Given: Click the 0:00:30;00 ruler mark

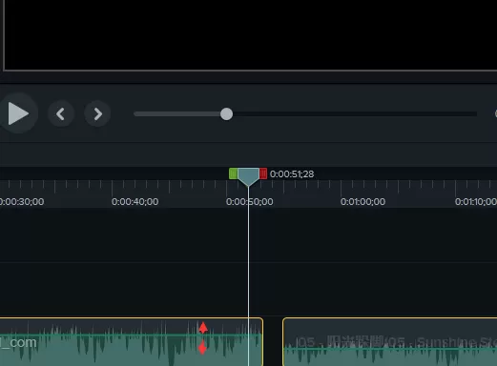Looking at the screenshot, I should (x=22, y=202).
